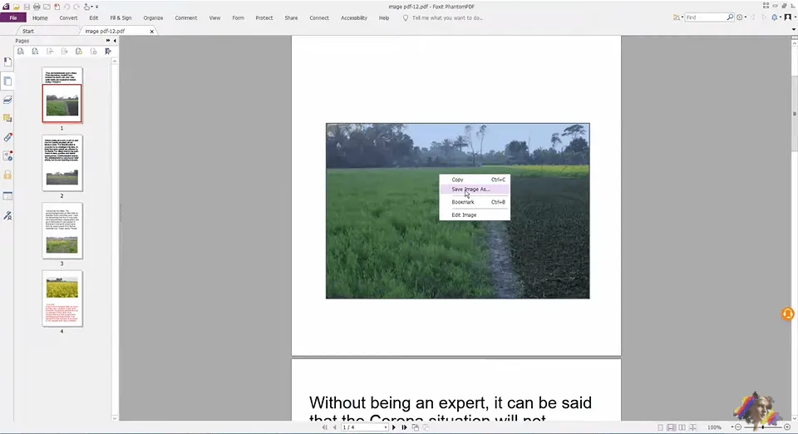Open the Bookmarks panel icon in sidebar
The height and width of the screenshot is (434, 798).
tap(7, 62)
